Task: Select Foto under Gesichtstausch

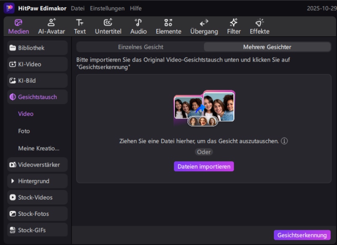Action: click(24, 131)
